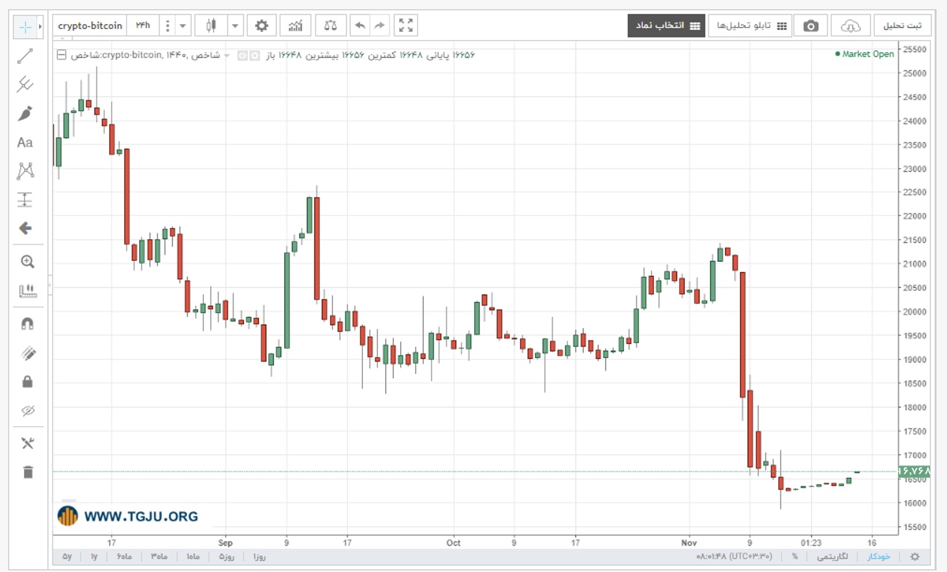This screenshot has height=572, width=947.
Task: Select the ۱ماه time range
Action: click(193, 557)
